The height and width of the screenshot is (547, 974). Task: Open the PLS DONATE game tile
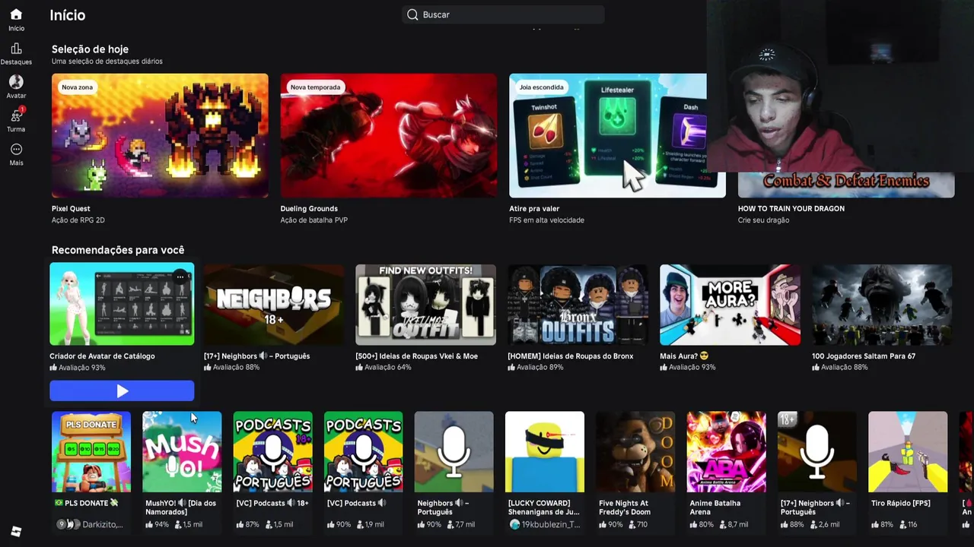(x=91, y=452)
